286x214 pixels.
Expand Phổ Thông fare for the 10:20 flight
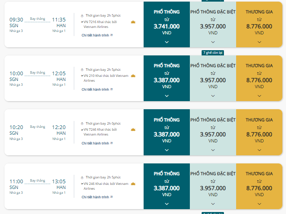tap(167, 150)
